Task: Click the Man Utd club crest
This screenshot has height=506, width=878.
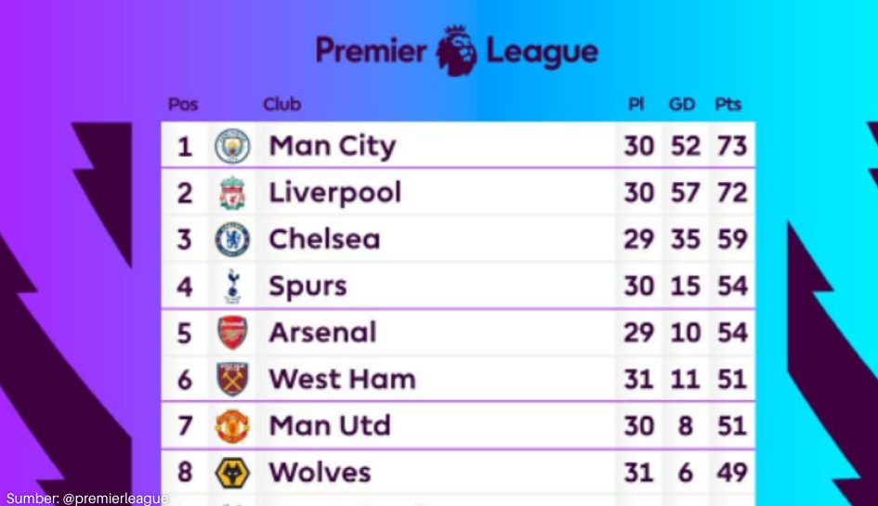Action: (x=232, y=426)
